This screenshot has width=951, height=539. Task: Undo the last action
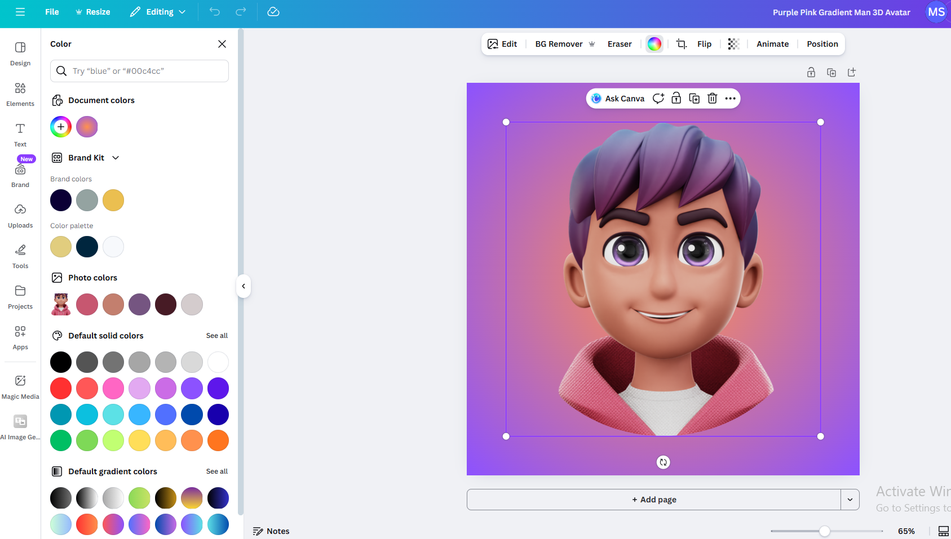click(x=215, y=12)
